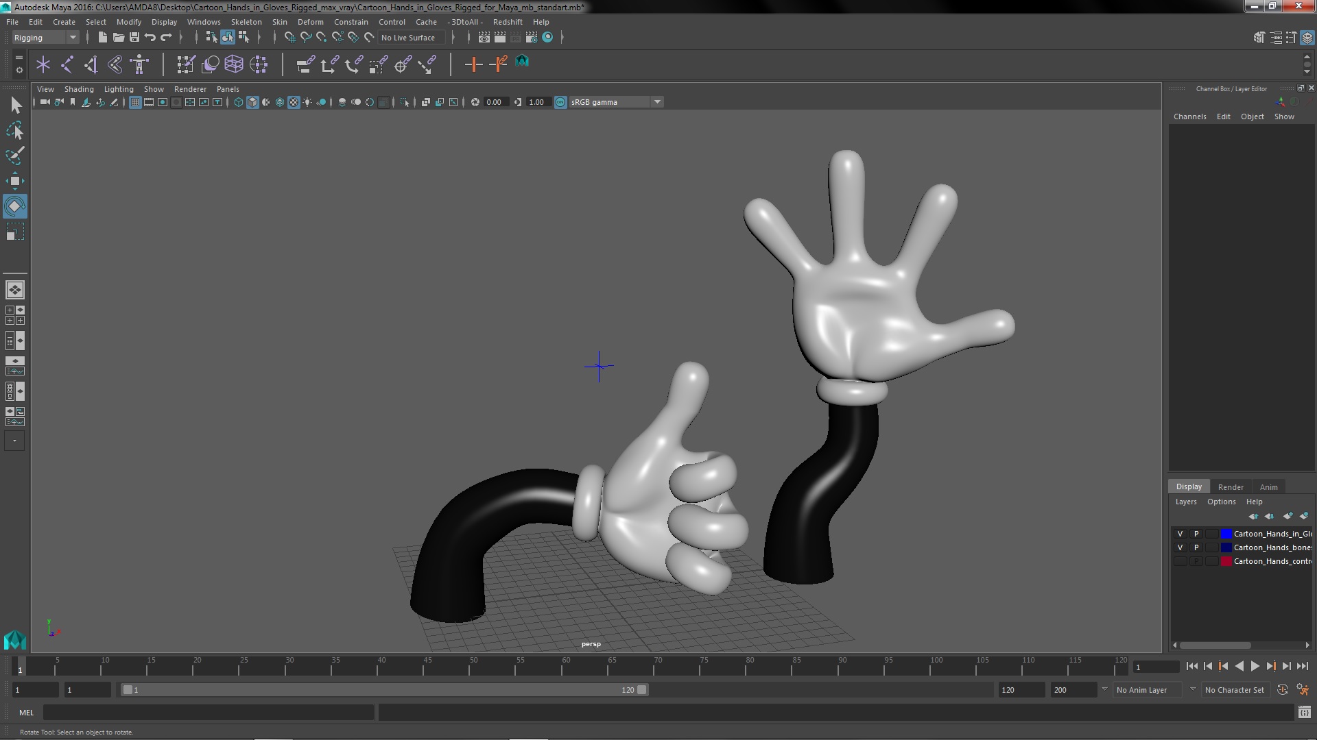Toggle viewport grid display
1317x740 pixels.
[x=135, y=102]
